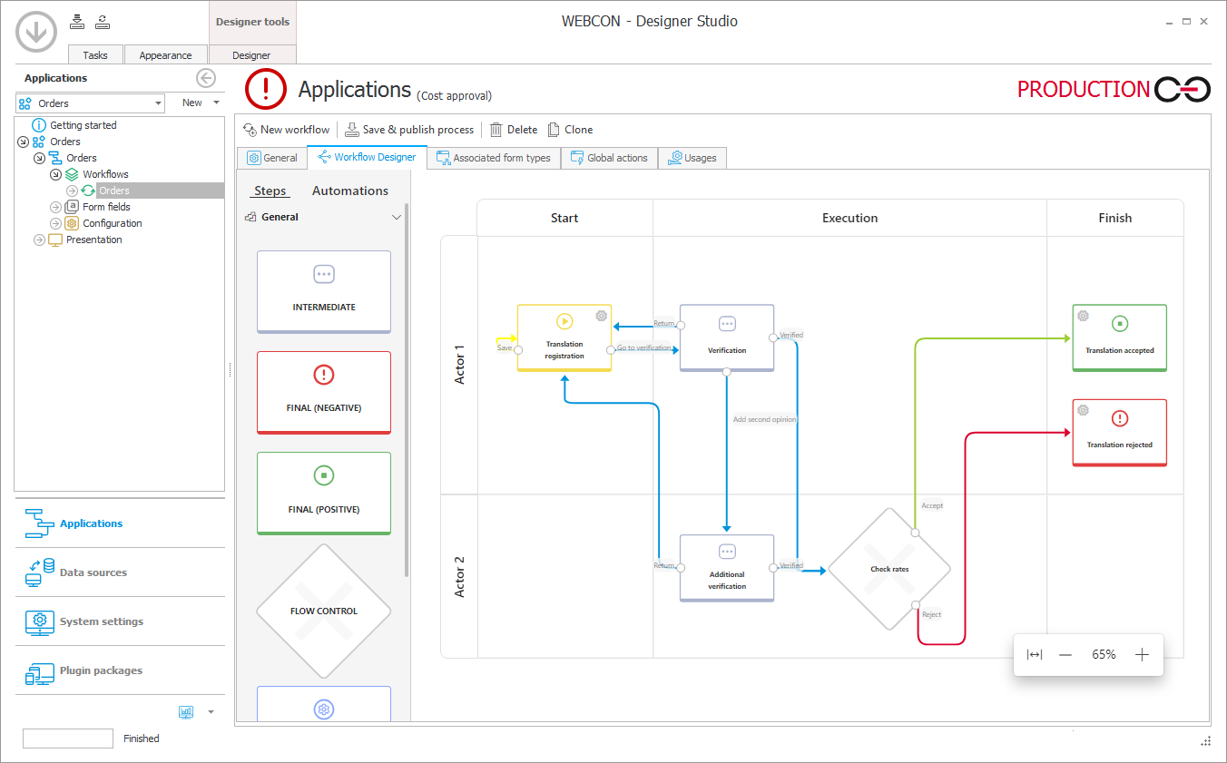This screenshot has width=1227, height=763.
Task: Click the save icon in the title bar
Action: pyautogui.click(x=77, y=22)
